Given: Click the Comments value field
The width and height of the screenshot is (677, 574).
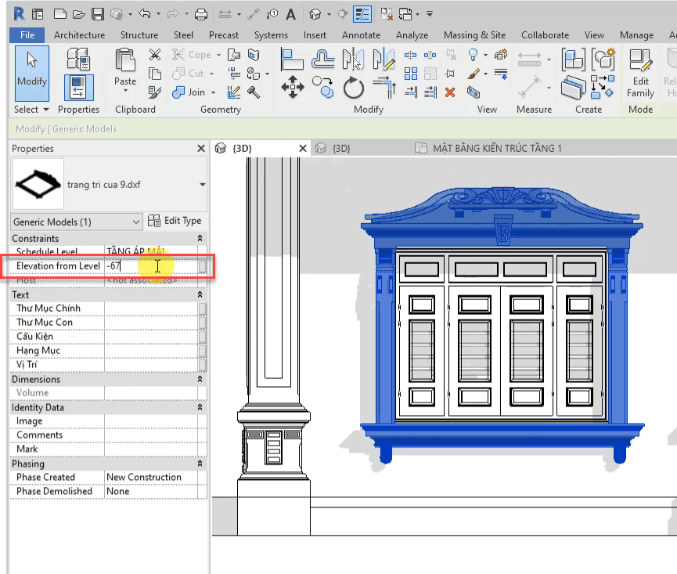Looking at the screenshot, I should point(151,435).
